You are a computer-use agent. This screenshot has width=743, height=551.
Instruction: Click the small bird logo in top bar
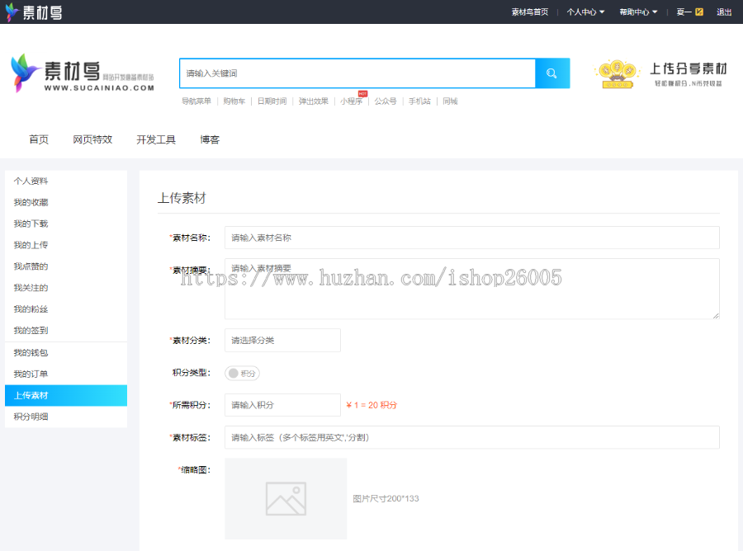[12, 12]
